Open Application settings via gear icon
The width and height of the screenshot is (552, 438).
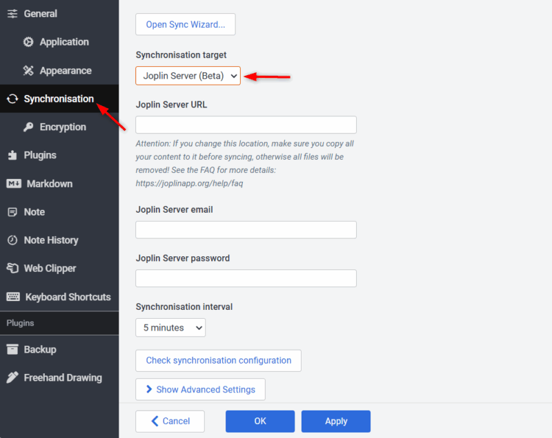(28, 42)
